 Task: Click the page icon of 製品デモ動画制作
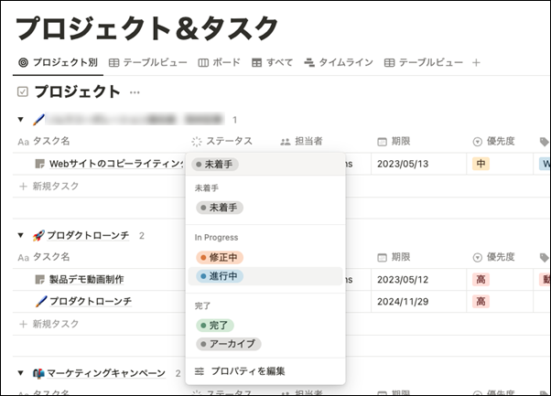39,279
